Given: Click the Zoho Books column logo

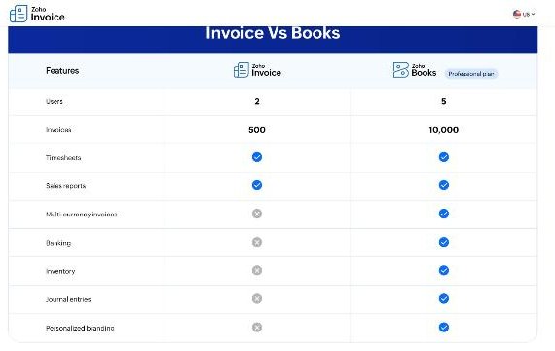Looking at the screenshot, I should click(x=415, y=70).
